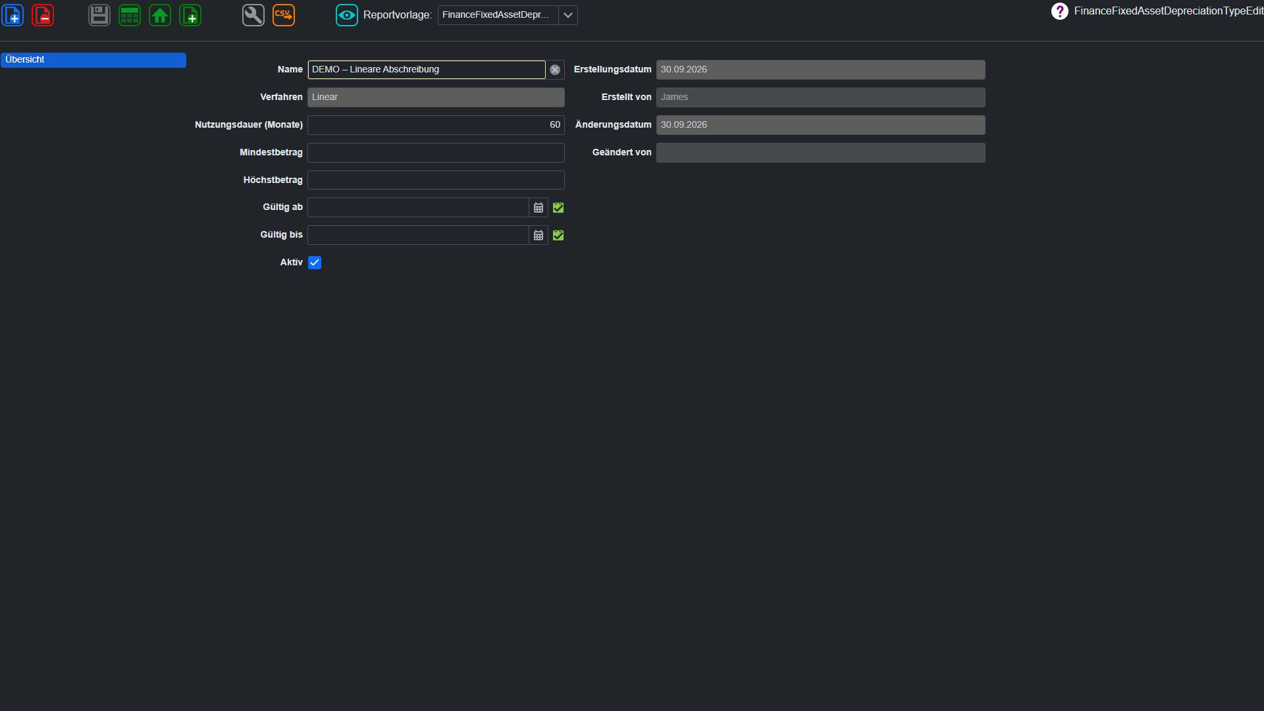The width and height of the screenshot is (1264, 711).
Task: Click into the Mindestbetrag input field
Action: (x=436, y=153)
